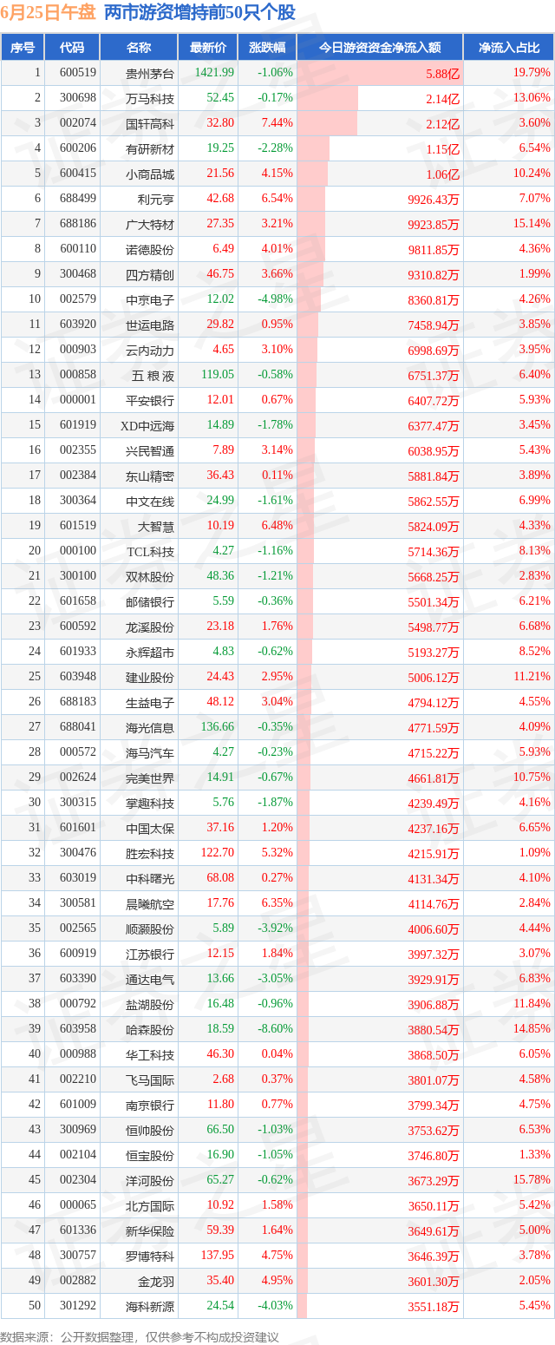This screenshot has width=555, height=1345.
Task: Click the 涨跌幅 column header
Action: [x=267, y=48]
